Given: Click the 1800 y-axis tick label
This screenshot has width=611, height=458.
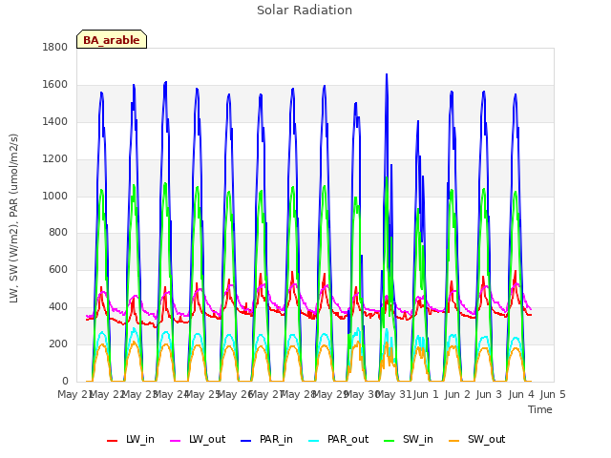Looking at the screenshot, I should pos(55,47).
